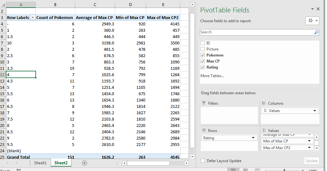Click the Min of Max CP field in Values area
The height and width of the screenshot is (171, 327).
pos(287,141)
